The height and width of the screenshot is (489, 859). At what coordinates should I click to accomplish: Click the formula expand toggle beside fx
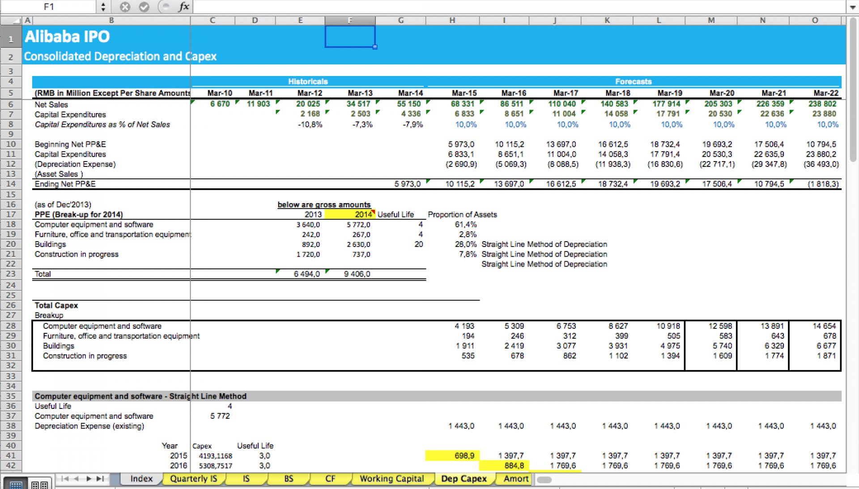165,7
